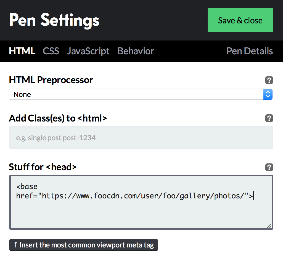Go to the Pen Details tab
This screenshot has height=275, width=283.
(x=250, y=51)
